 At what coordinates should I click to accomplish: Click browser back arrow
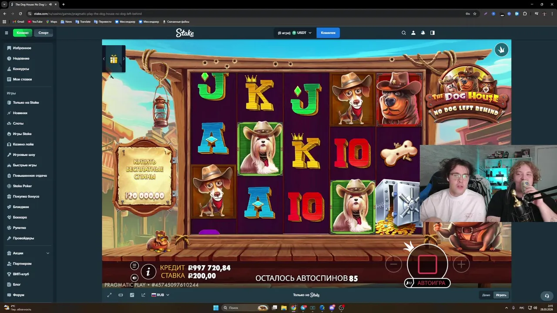5,13
